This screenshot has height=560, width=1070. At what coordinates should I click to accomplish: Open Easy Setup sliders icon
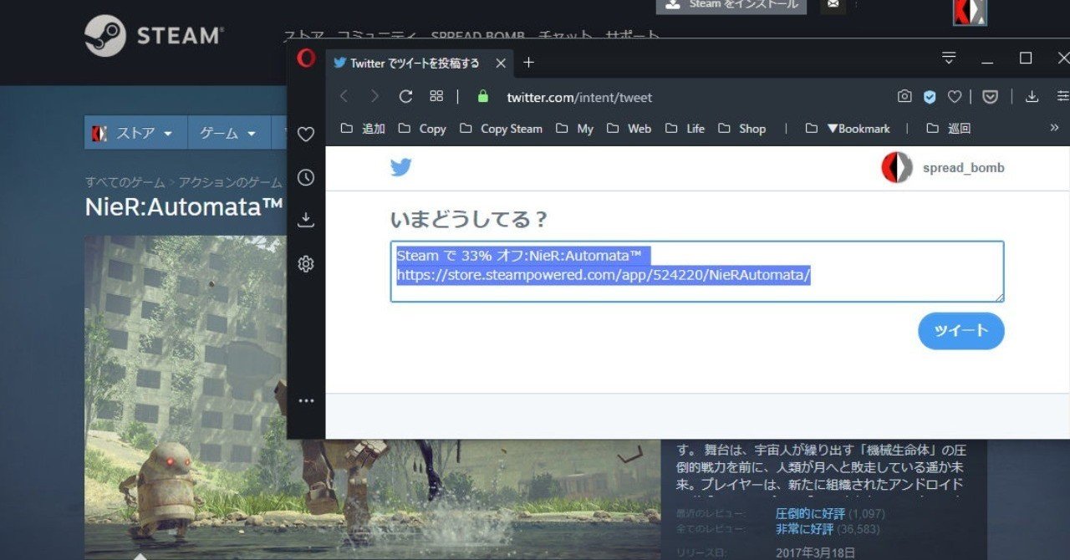point(1062,97)
